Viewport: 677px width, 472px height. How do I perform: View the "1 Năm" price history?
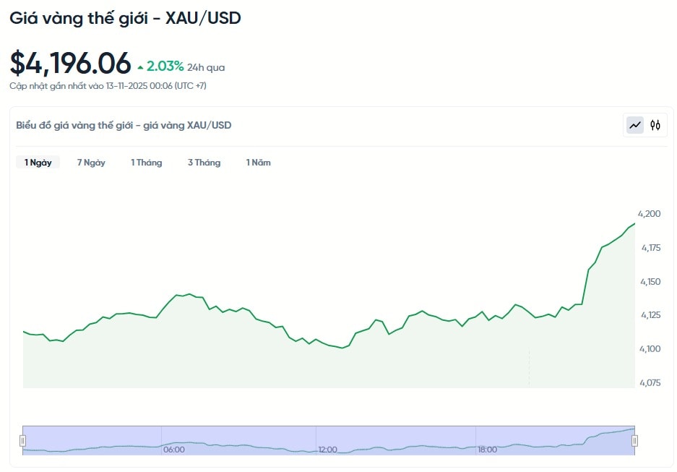[258, 162]
